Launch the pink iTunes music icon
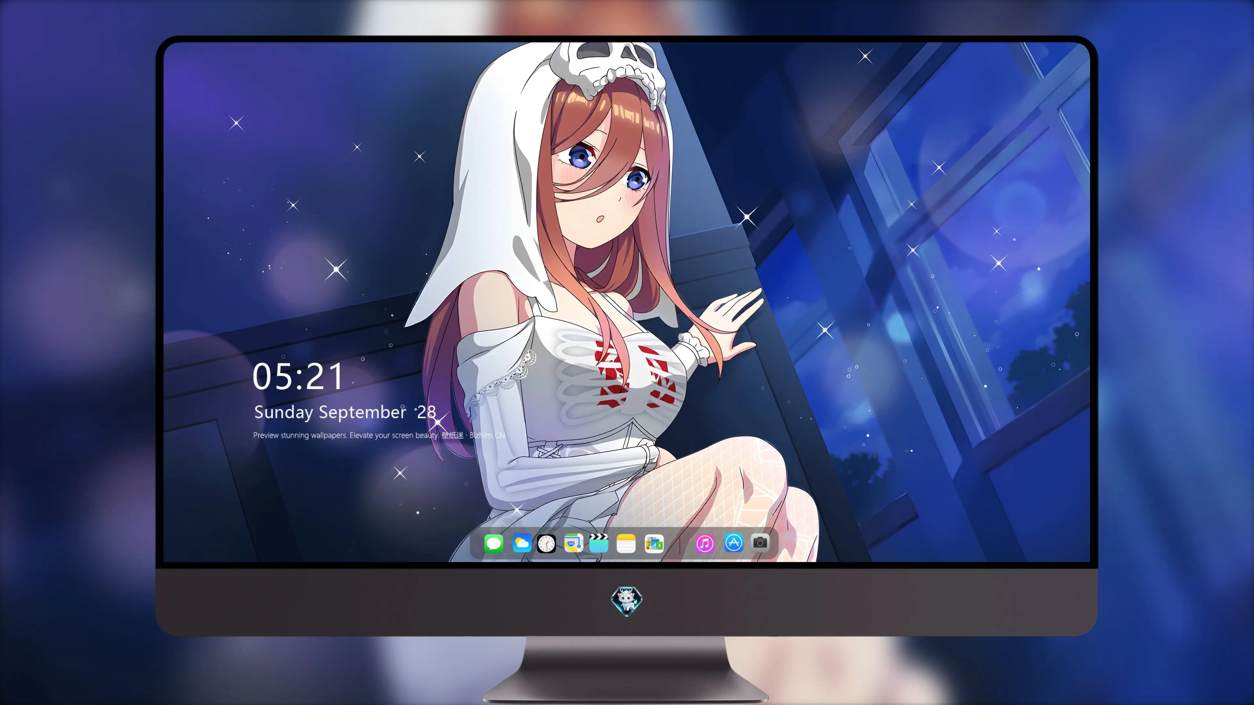 click(x=704, y=543)
